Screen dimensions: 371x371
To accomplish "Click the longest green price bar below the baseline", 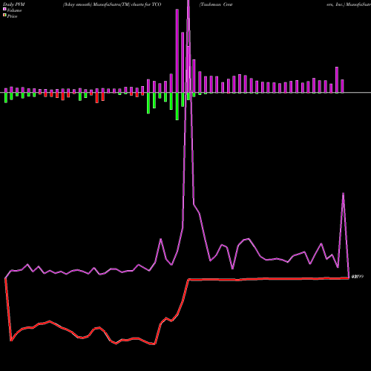I will click(177, 106).
